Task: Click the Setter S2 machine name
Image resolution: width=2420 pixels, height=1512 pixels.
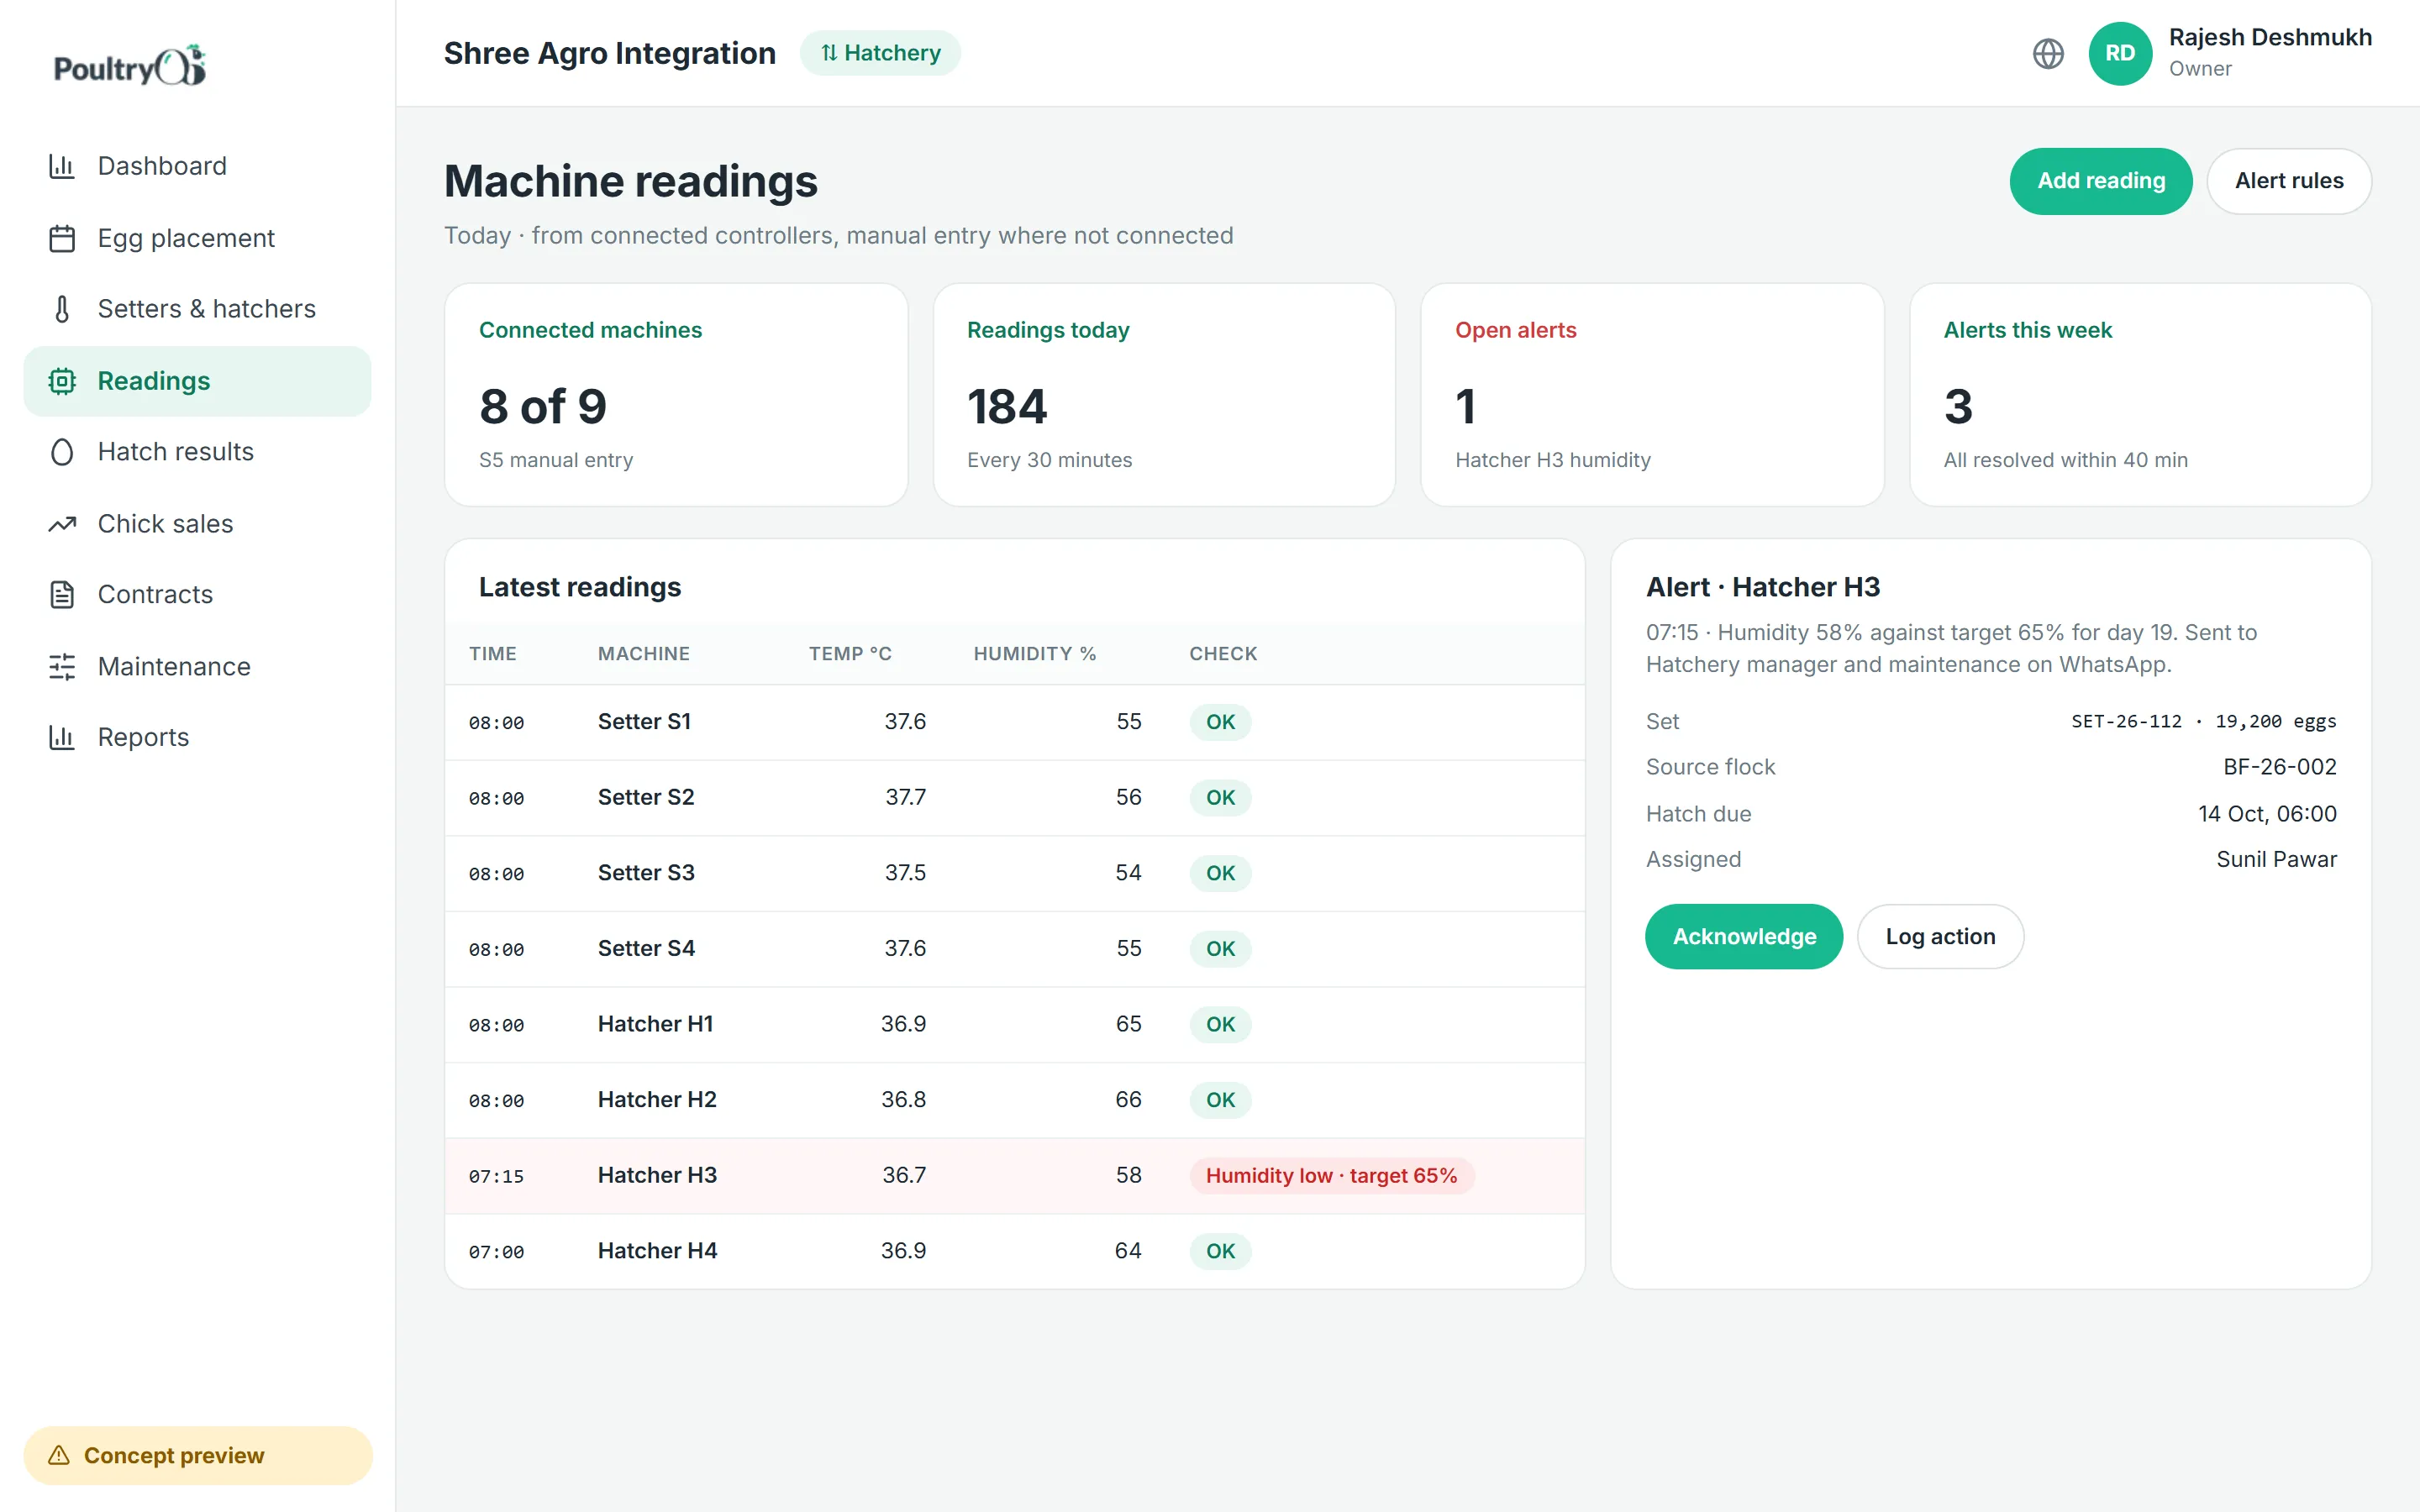Action: [x=646, y=797]
